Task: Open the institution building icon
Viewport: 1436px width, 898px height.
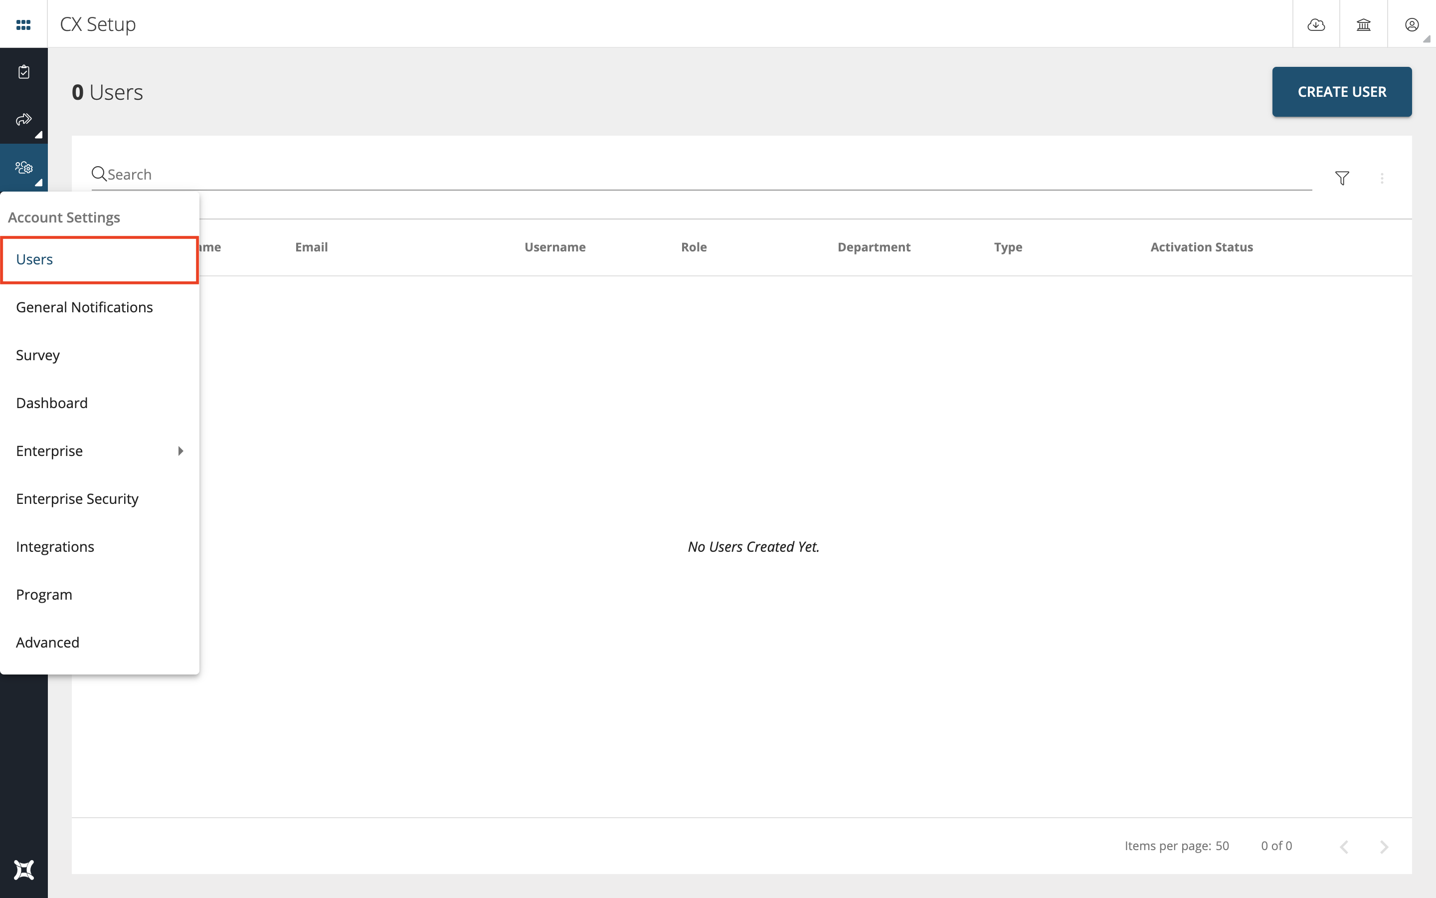Action: coord(1363,24)
